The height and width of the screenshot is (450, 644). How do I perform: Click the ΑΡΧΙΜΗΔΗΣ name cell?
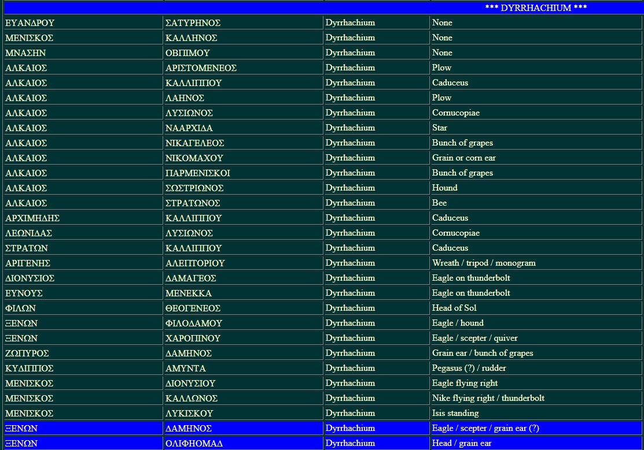tap(32, 218)
